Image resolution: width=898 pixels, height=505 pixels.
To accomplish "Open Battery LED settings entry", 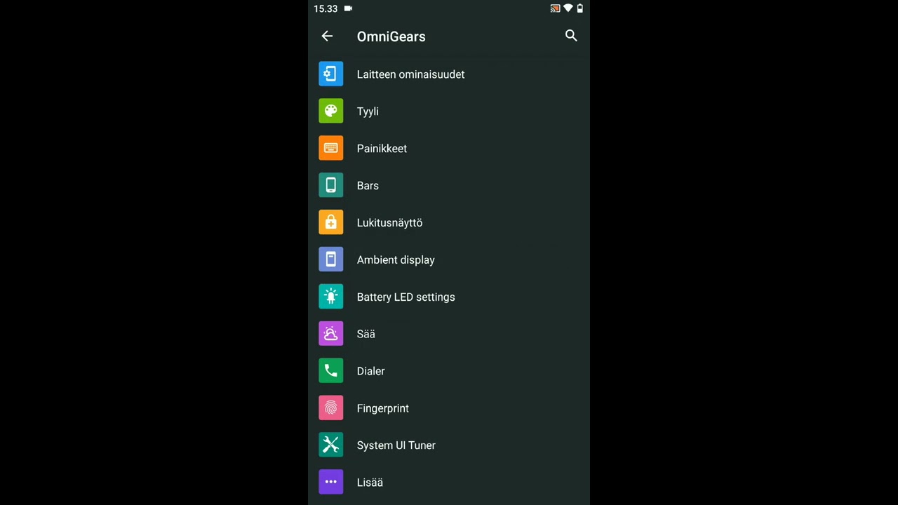I will [449, 297].
